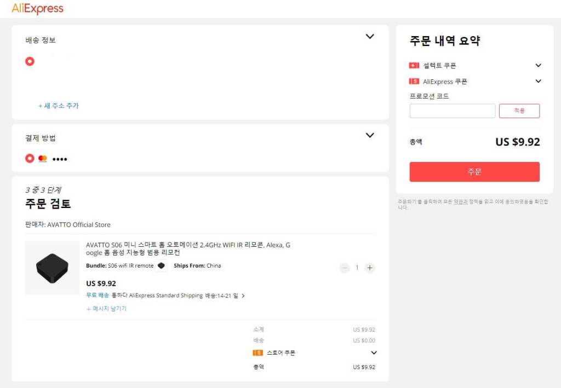Click the red select coupon icon
Screen dimensions: 561x388
[x=414, y=65]
